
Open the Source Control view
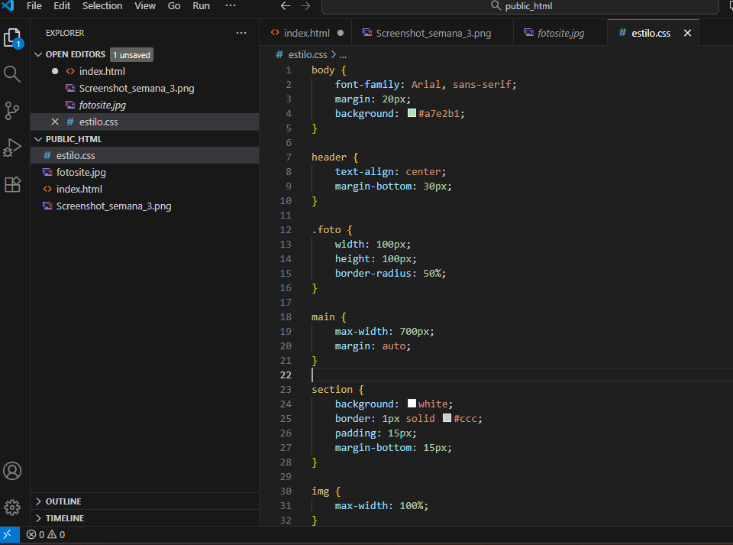pos(12,111)
